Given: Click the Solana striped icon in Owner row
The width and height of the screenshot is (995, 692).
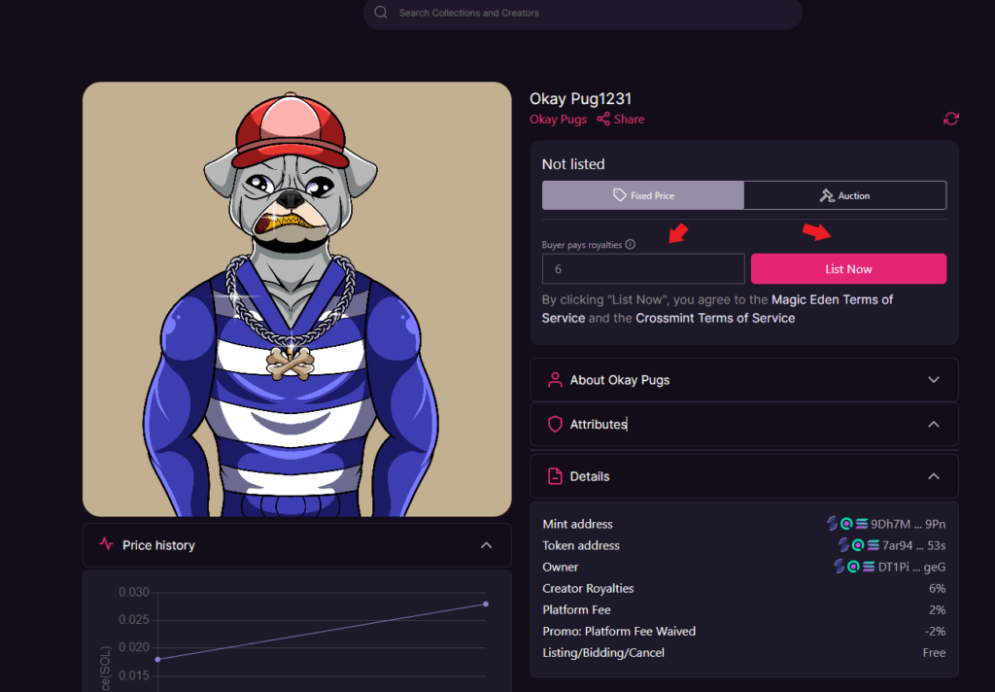Looking at the screenshot, I should [868, 567].
